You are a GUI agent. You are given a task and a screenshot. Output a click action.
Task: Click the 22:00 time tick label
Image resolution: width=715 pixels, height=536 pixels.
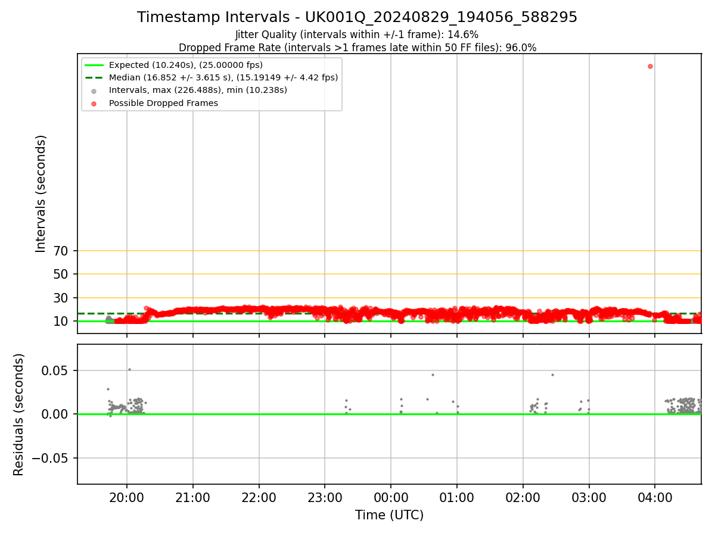pyautogui.click(x=259, y=497)
